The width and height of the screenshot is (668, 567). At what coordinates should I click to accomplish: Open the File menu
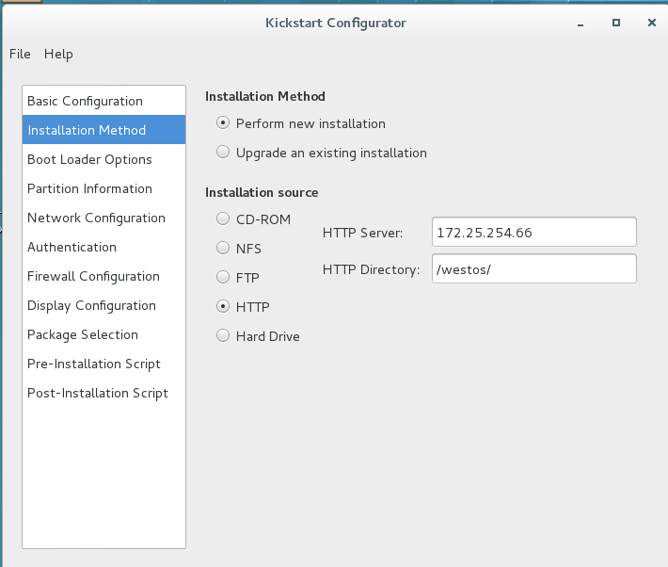pos(20,55)
